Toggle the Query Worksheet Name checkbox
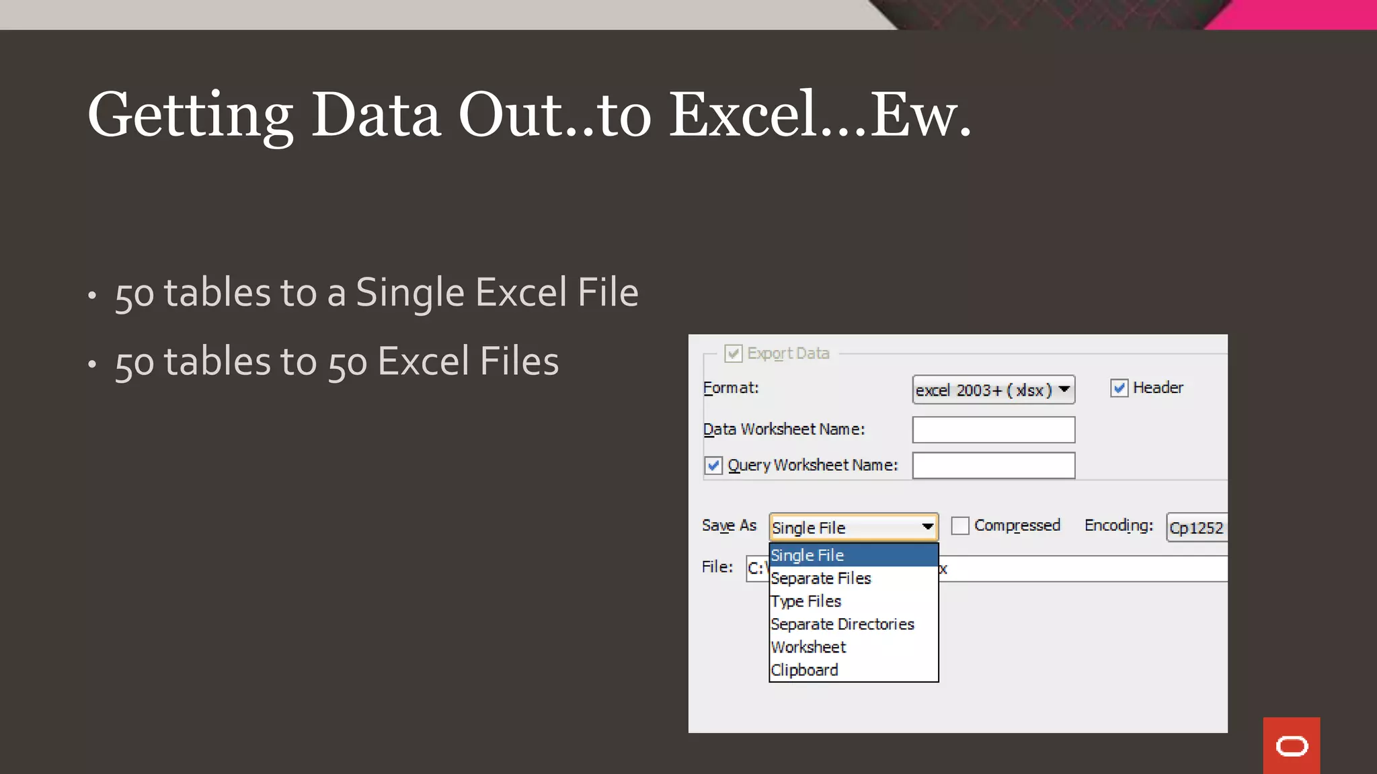Viewport: 1377px width, 774px height. (x=713, y=465)
